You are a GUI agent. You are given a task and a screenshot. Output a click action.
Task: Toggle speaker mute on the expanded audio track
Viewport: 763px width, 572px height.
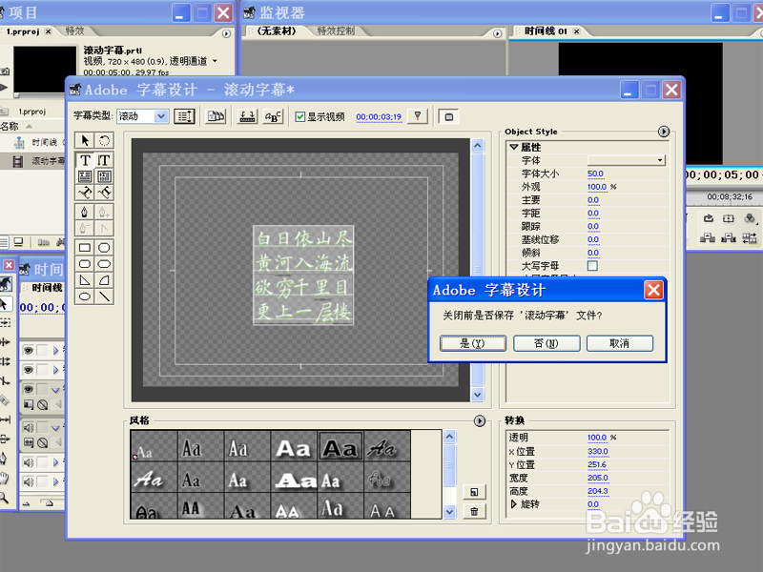29,427
